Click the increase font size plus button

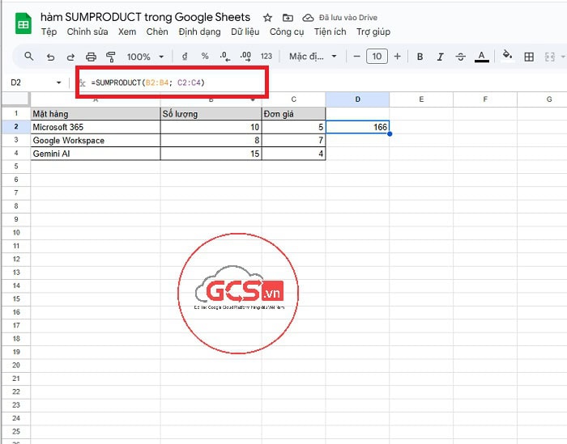(397, 57)
